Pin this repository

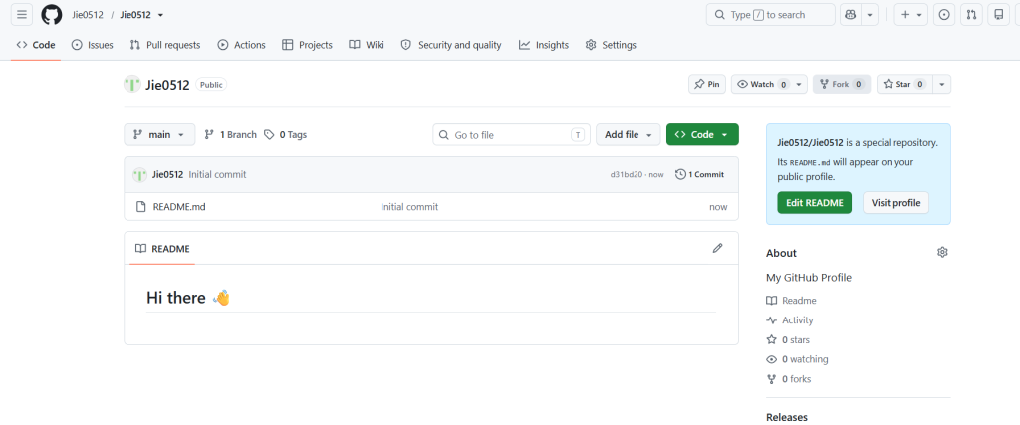tap(707, 84)
